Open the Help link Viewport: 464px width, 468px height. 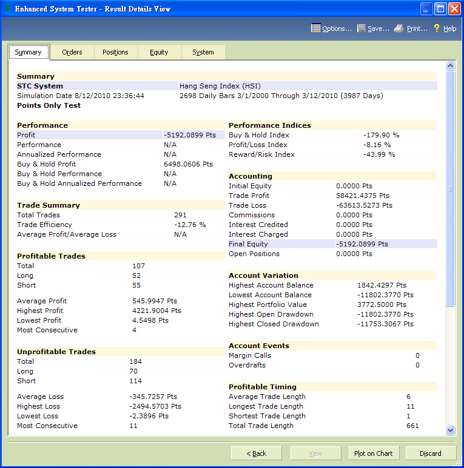449,28
